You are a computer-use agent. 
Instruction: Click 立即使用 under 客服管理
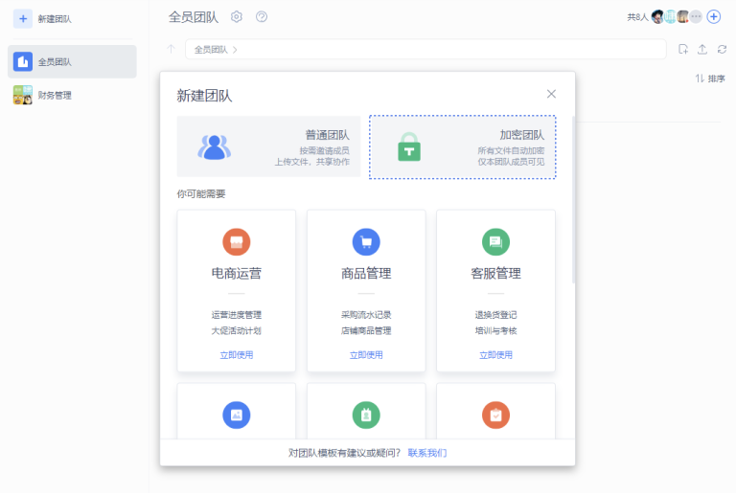pyautogui.click(x=495, y=355)
